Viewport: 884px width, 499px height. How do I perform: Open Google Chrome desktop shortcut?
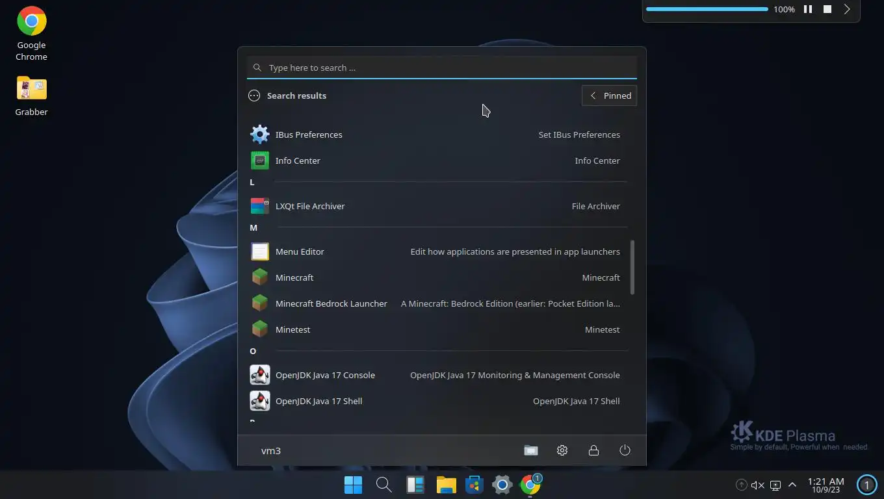pyautogui.click(x=31, y=34)
